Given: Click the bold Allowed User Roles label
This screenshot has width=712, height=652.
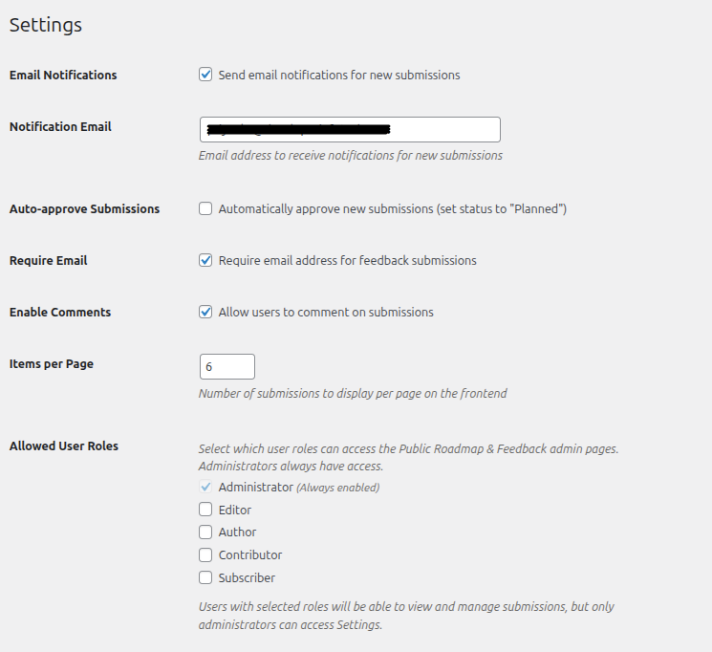Looking at the screenshot, I should tap(64, 446).
